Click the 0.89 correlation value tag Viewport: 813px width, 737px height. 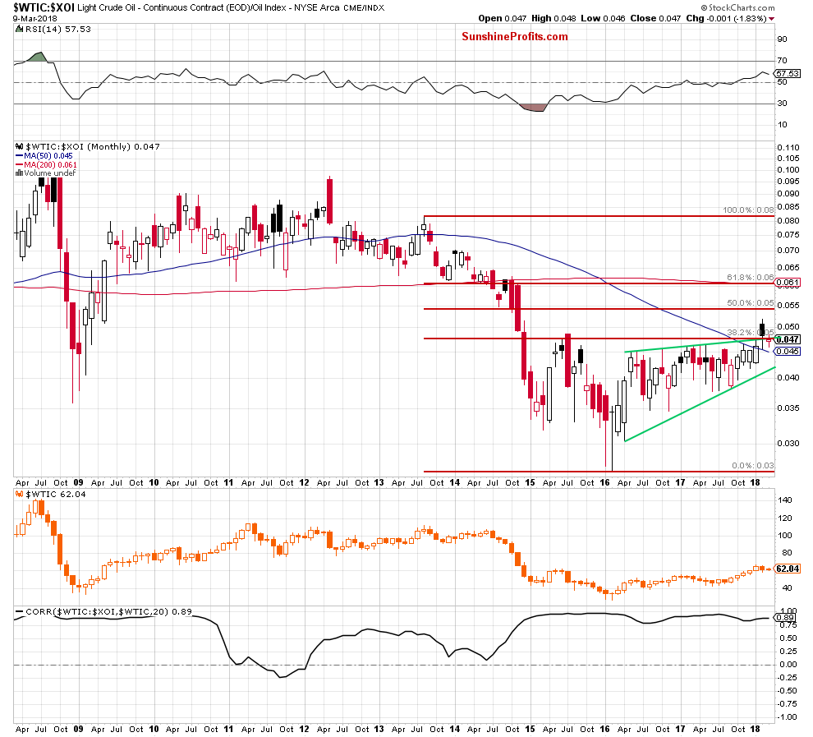point(785,617)
